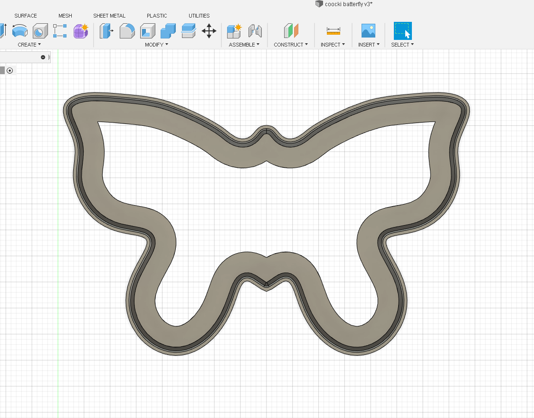The image size is (534, 418).
Task: Activate the Select tool
Action: [x=402, y=31]
